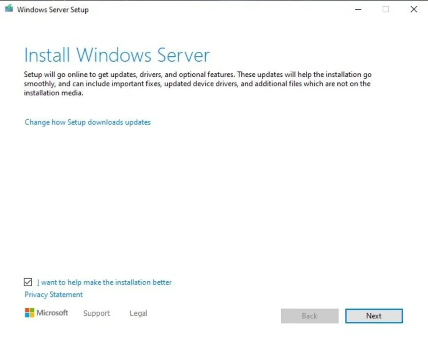Untick the help make installation better checkbox
The height and width of the screenshot is (338, 428).
pyautogui.click(x=28, y=282)
